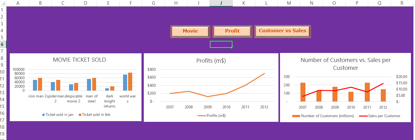Screen dimensions: 415x140
Task: Select column C header
Action: pos(63,3)
